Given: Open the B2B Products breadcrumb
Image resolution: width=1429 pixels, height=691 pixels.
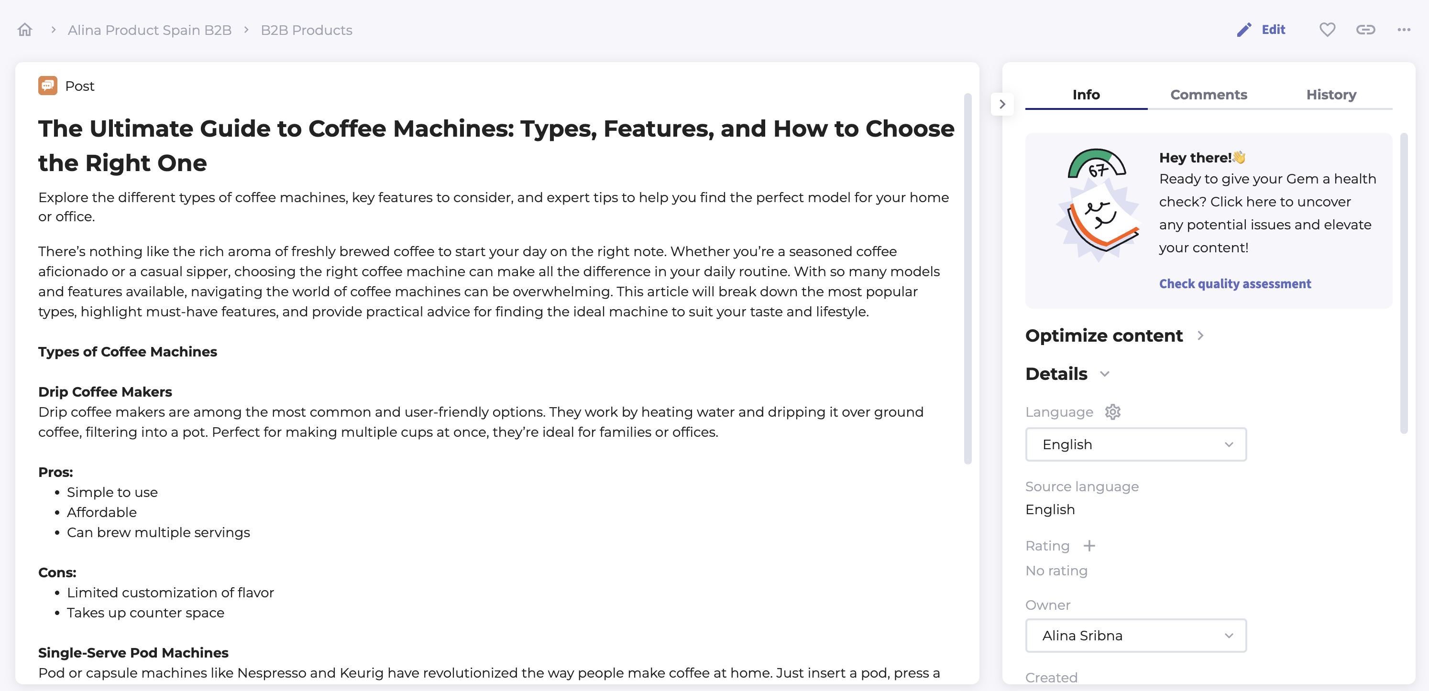Looking at the screenshot, I should pyautogui.click(x=306, y=30).
